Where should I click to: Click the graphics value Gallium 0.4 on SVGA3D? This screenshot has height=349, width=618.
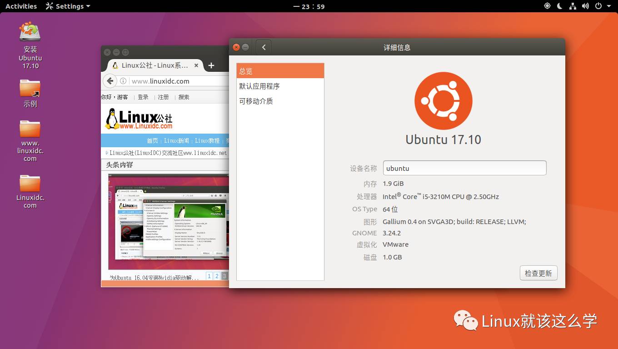[x=454, y=222]
